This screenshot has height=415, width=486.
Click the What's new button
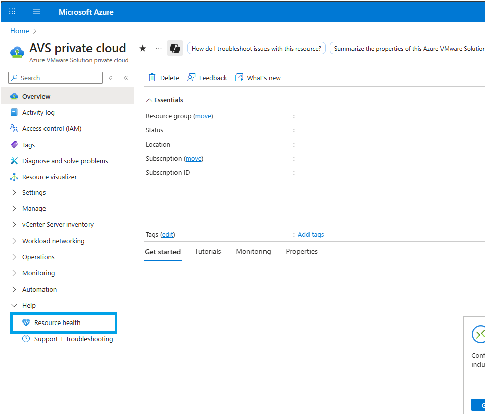tap(258, 78)
